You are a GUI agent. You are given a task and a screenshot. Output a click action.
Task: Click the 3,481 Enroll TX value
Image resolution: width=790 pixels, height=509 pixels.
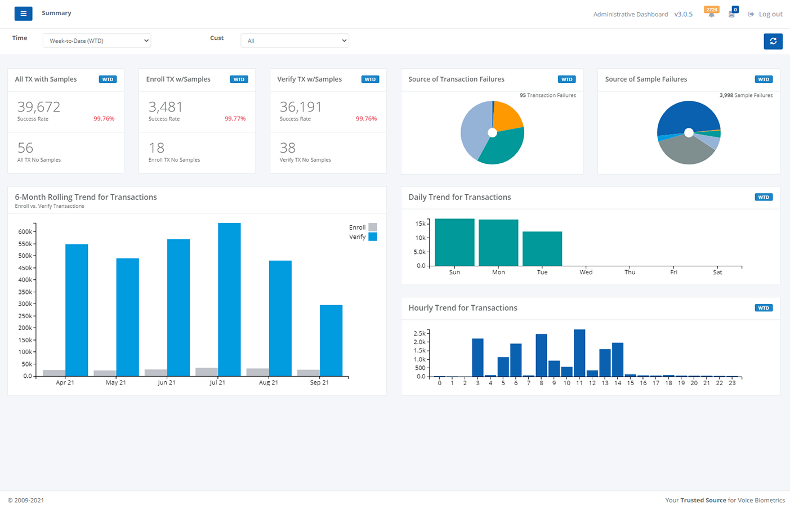166,106
